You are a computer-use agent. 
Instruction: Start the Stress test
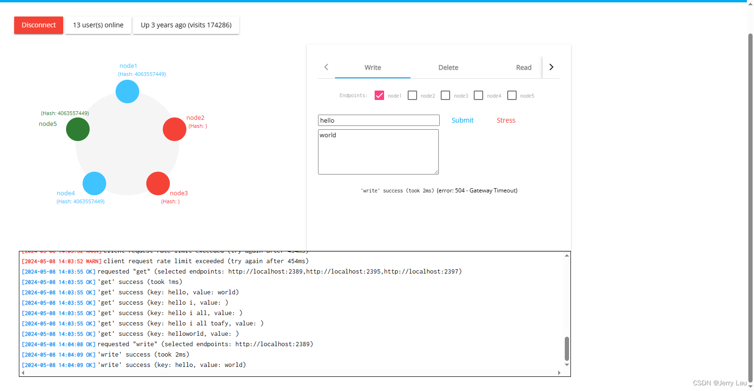pos(506,120)
